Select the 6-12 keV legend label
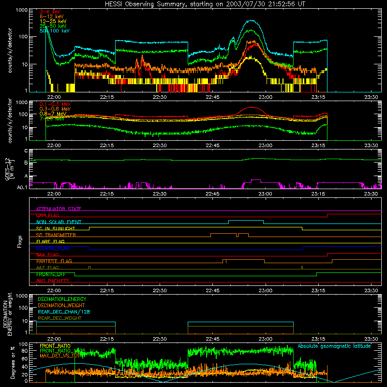This screenshot has width=387, height=387. point(51,16)
